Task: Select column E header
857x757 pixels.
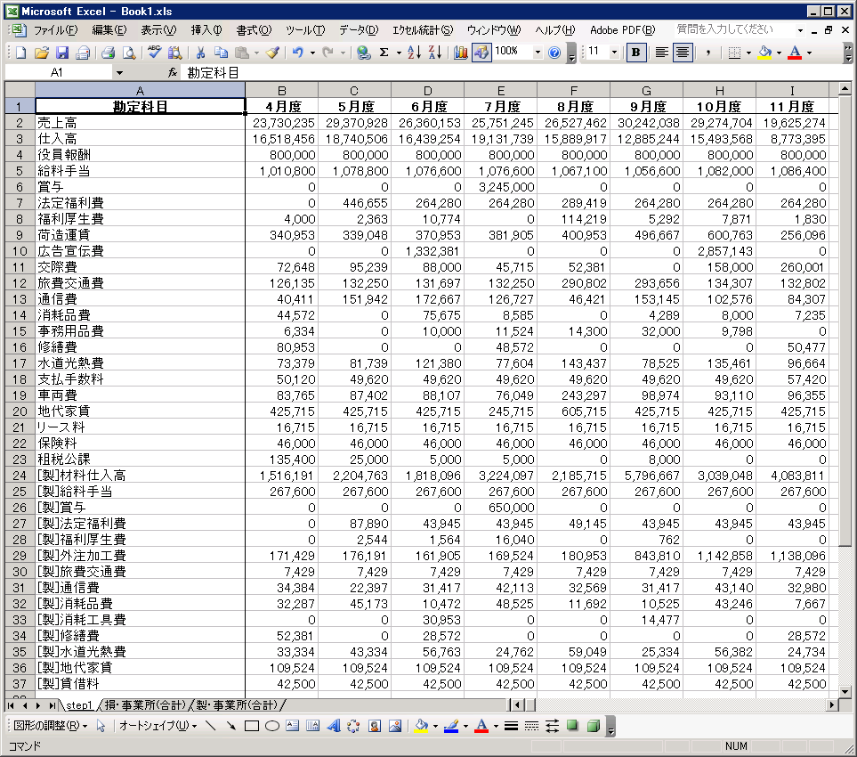Action: click(x=500, y=90)
